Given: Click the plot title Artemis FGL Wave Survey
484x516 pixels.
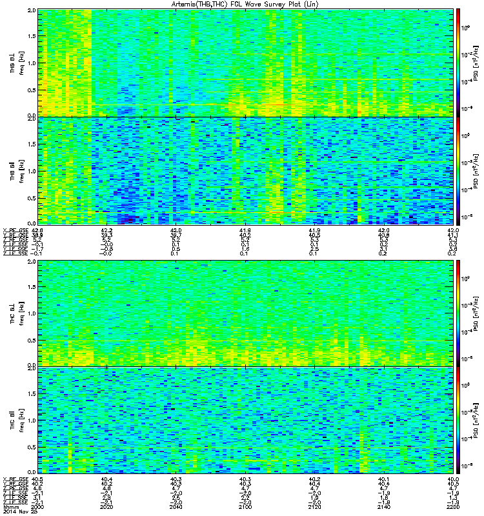Looking at the screenshot, I should 245,5.
